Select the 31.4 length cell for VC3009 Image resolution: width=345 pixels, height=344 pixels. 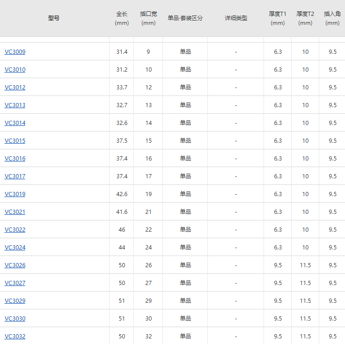pyautogui.click(x=122, y=52)
